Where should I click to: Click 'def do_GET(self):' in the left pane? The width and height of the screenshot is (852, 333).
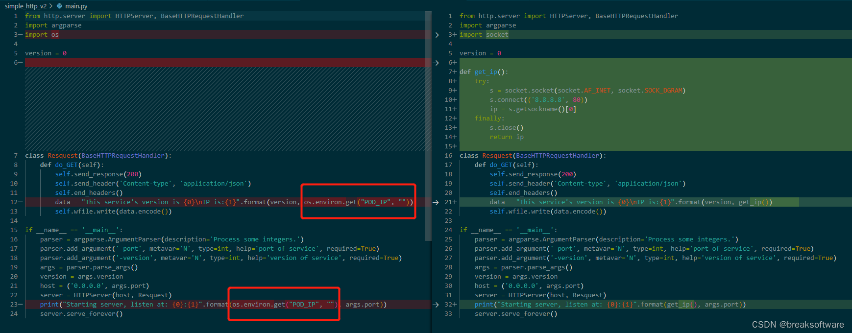72,165
